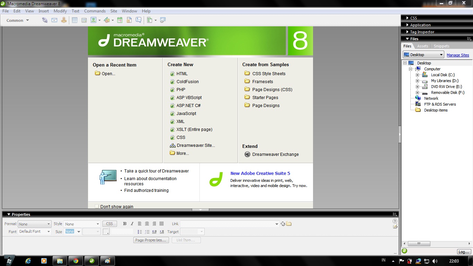473x266 pixels.
Task: Click the Media insert icon
Action: pos(107,20)
